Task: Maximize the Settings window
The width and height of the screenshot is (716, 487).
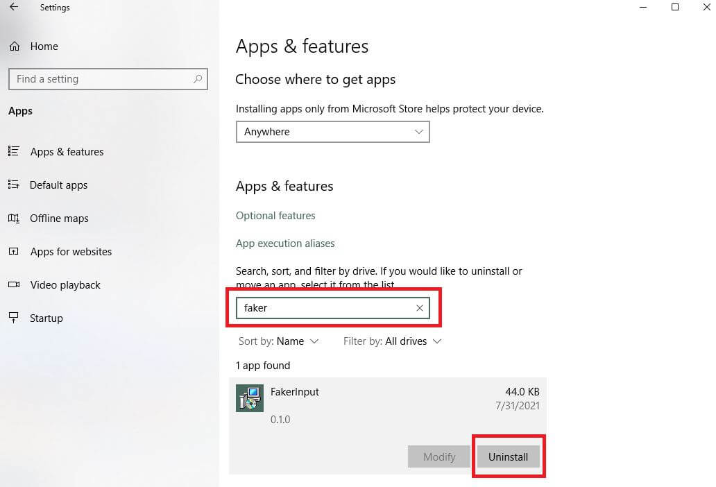Action: point(675,7)
